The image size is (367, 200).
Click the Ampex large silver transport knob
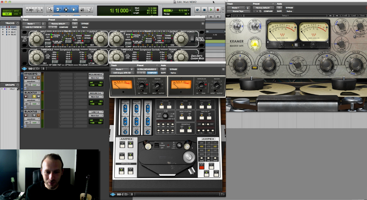click(x=188, y=157)
